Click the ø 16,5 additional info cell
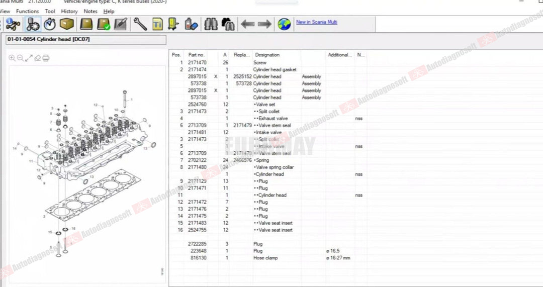This screenshot has height=287, width=543. pyautogui.click(x=332, y=251)
